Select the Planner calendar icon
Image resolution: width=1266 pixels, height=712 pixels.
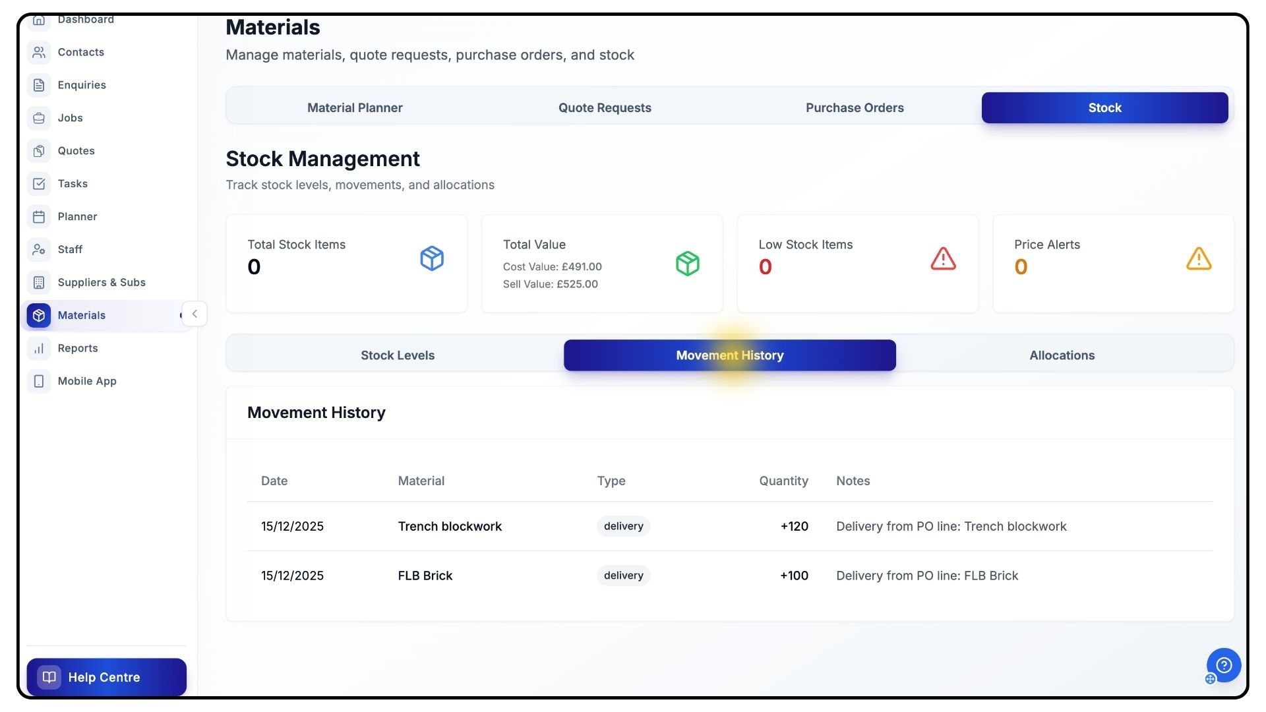coord(39,217)
